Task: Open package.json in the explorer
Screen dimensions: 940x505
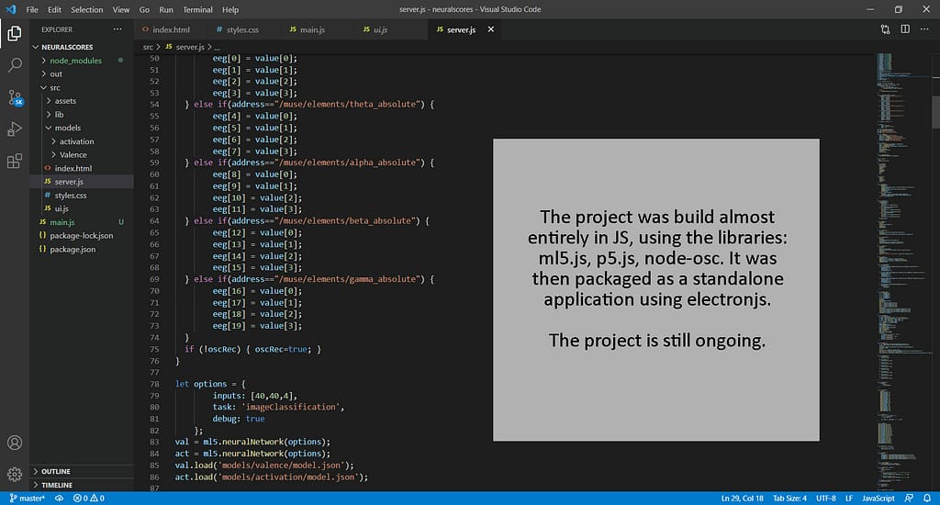Action: (73, 250)
